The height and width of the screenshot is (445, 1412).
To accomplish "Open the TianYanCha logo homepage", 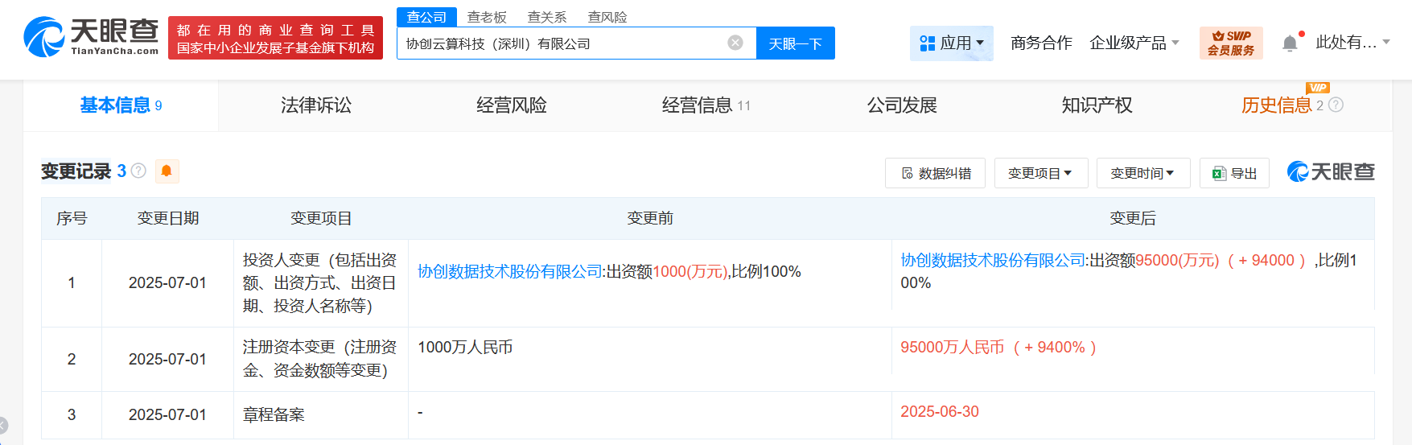I will (x=92, y=37).
